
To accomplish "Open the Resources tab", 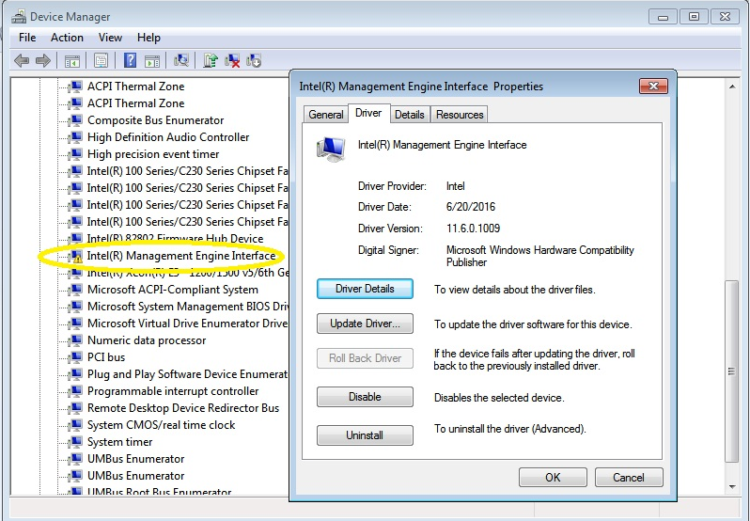I will 460,115.
